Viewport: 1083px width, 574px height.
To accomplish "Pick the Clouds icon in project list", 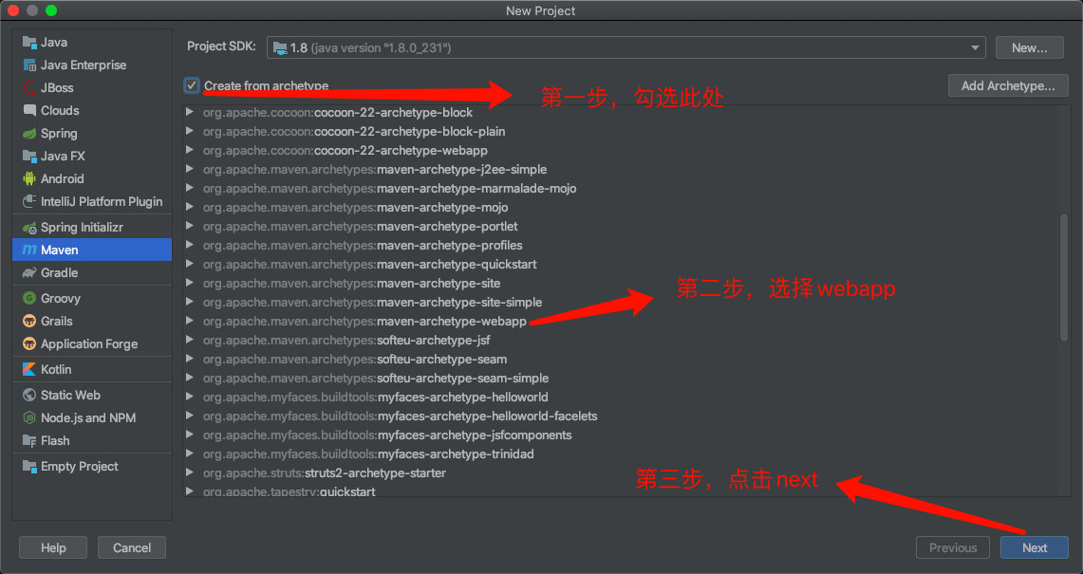I will 29,110.
